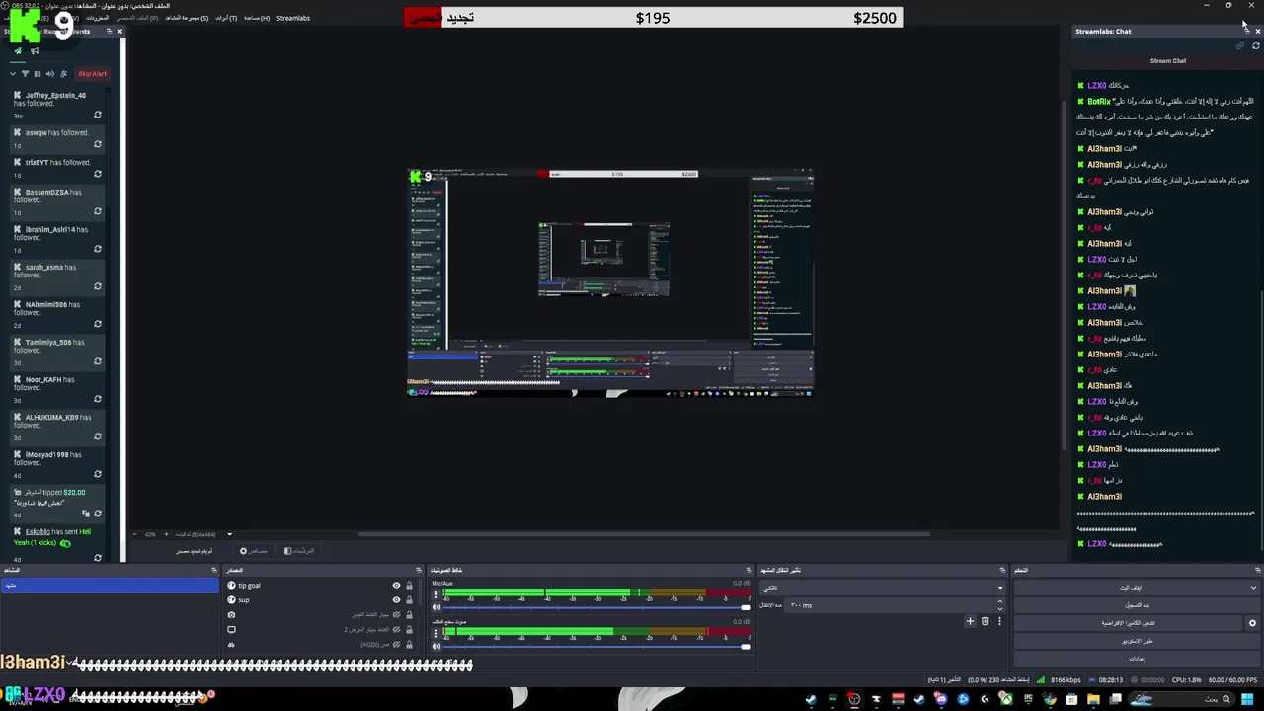
Task: Select the sup source row
Action: pyautogui.click(x=321, y=600)
